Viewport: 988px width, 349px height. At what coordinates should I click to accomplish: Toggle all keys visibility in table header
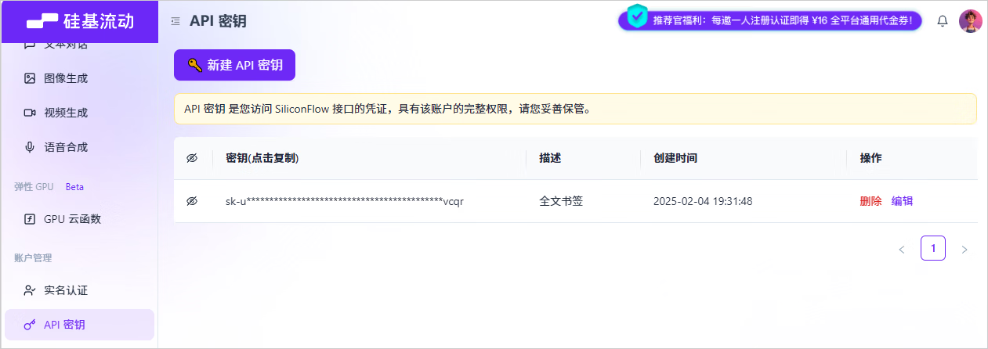[192, 158]
